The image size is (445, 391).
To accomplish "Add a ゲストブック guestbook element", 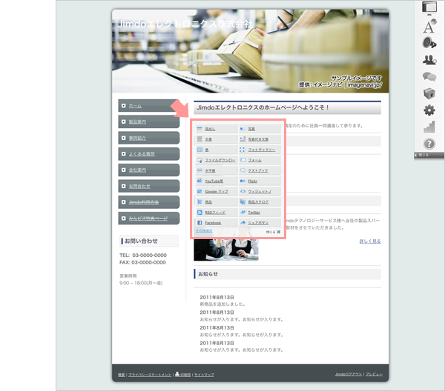I will [260, 170].
